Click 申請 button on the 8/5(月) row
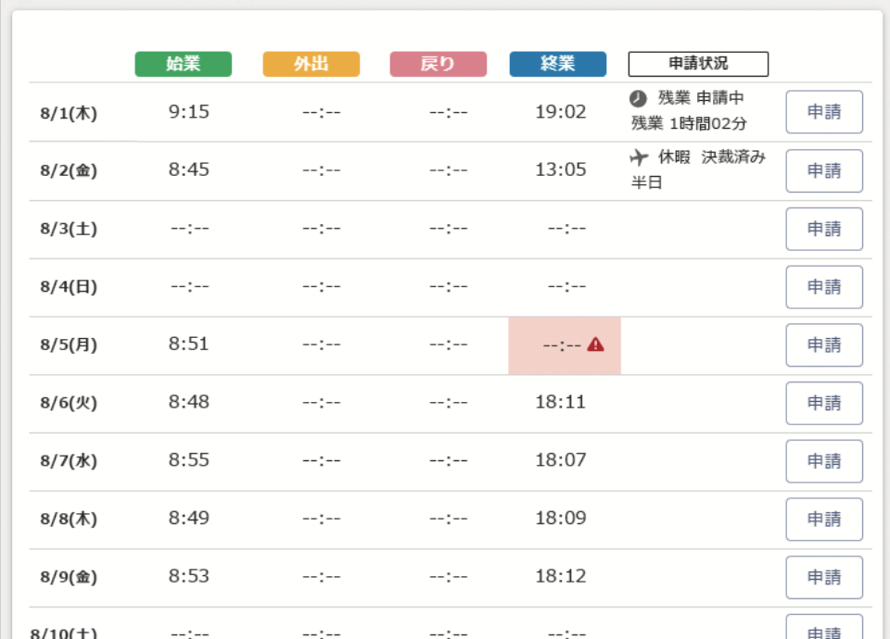Screen dimensions: 890x639 tap(824, 345)
